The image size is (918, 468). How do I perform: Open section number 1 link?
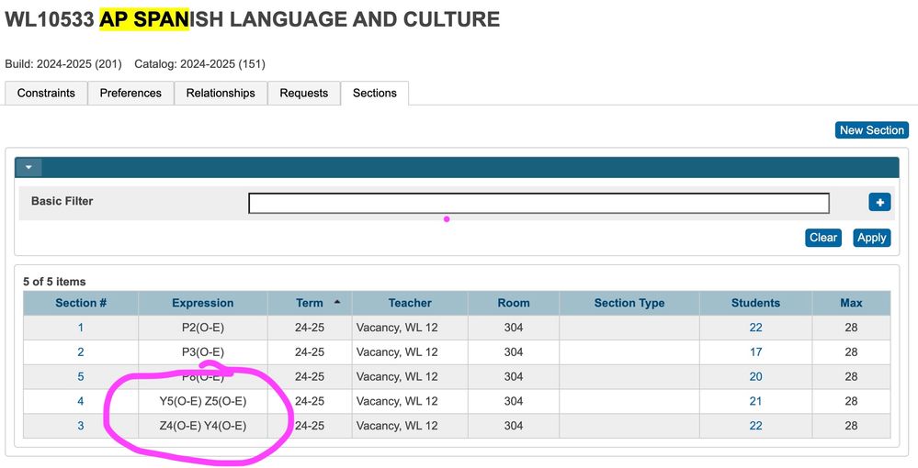pyautogui.click(x=81, y=328)
